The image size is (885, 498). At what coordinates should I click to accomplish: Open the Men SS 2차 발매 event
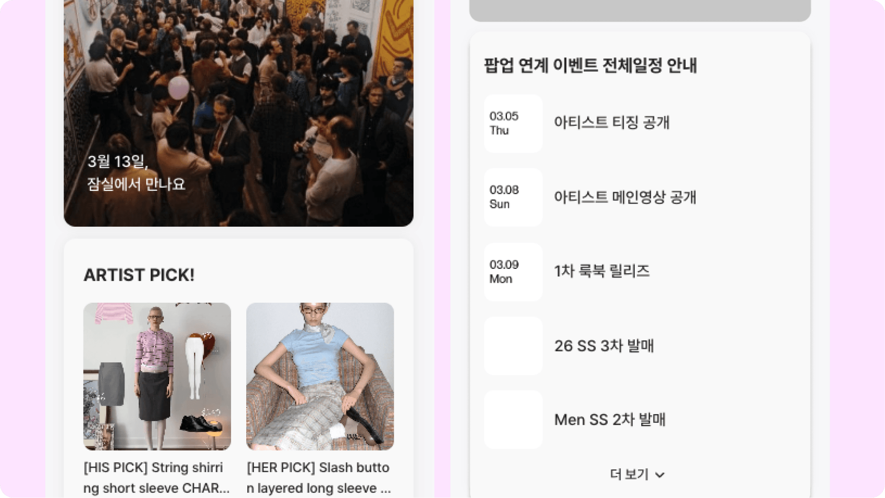pyautogui.click(x=610, y=420)
